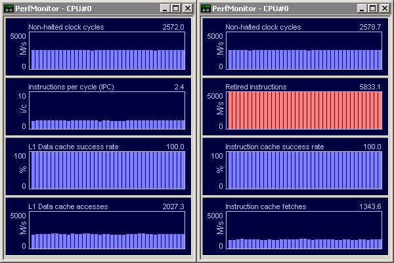This screenshot has width=394, height=263.
Task: Click the value 2027.3
Action: click(x=173, y=206)
